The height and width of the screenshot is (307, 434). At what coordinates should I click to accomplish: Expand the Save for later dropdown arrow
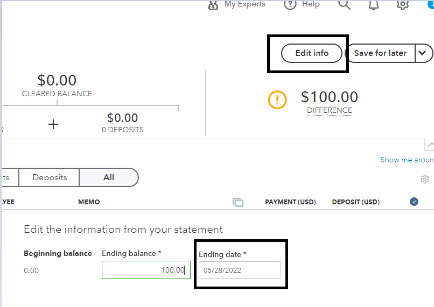point(423,53)
